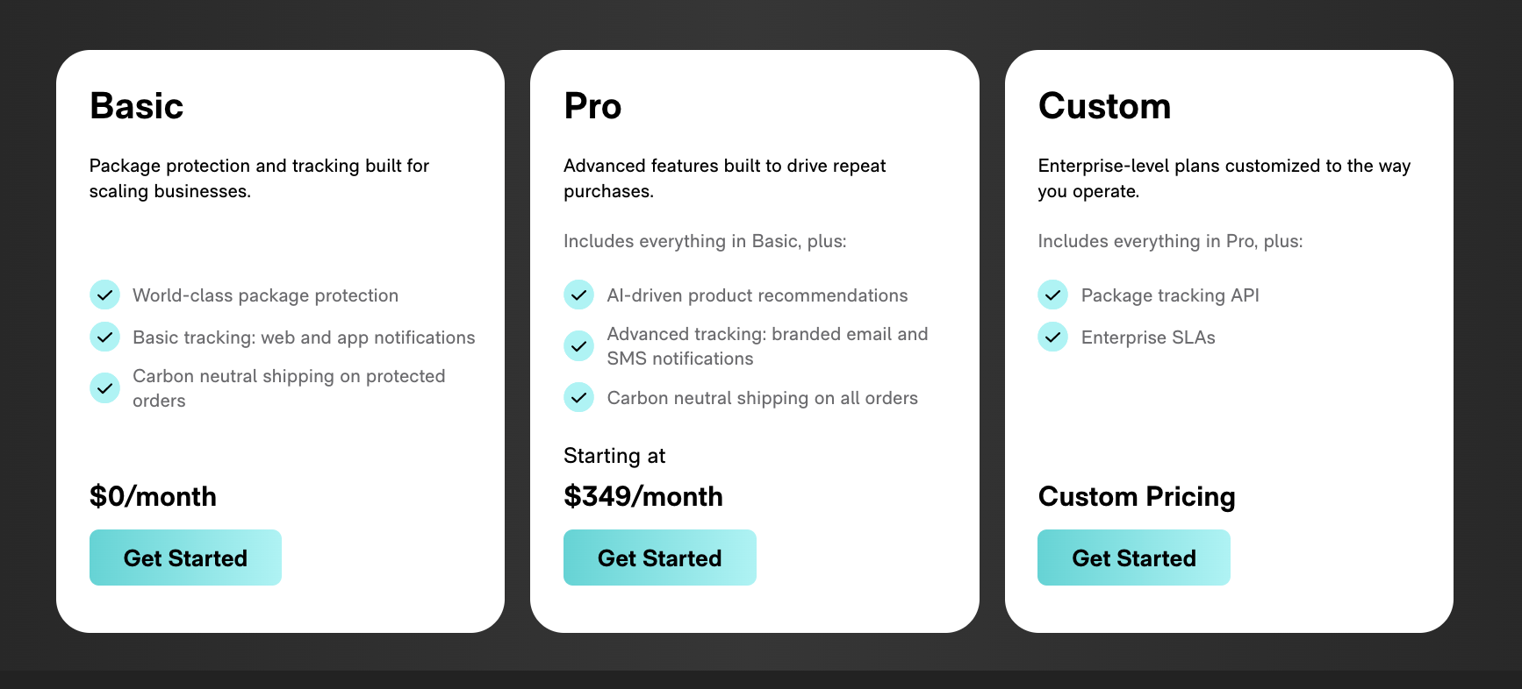Click the $0/month price in Basic
Image resolution: width=1522 pixels, height=689 pixels.
click(153, 496)
